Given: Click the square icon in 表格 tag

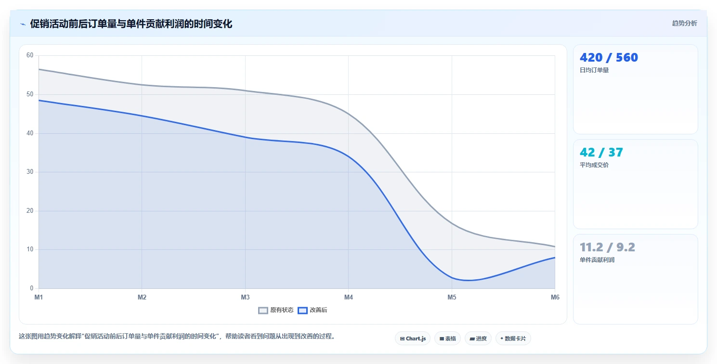Looking at the screenshot, I should 442,339.
